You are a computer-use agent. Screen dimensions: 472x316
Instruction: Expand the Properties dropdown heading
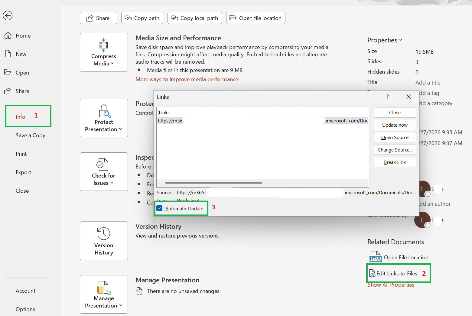click(385, 40)
